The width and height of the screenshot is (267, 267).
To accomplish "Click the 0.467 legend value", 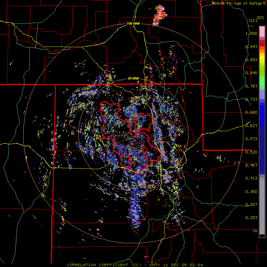I will 251,165.
